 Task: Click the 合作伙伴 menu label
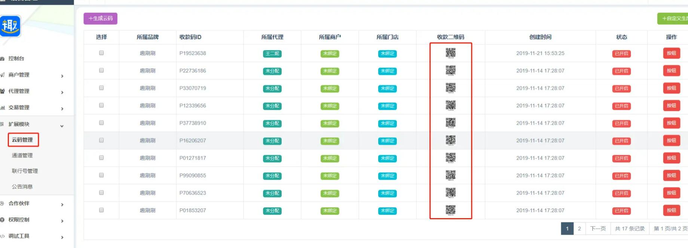pyautogui.click(x=19, y=204)
